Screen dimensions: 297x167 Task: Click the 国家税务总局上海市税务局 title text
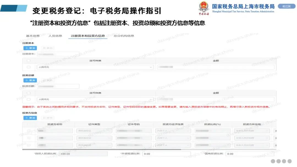[243, 6]
